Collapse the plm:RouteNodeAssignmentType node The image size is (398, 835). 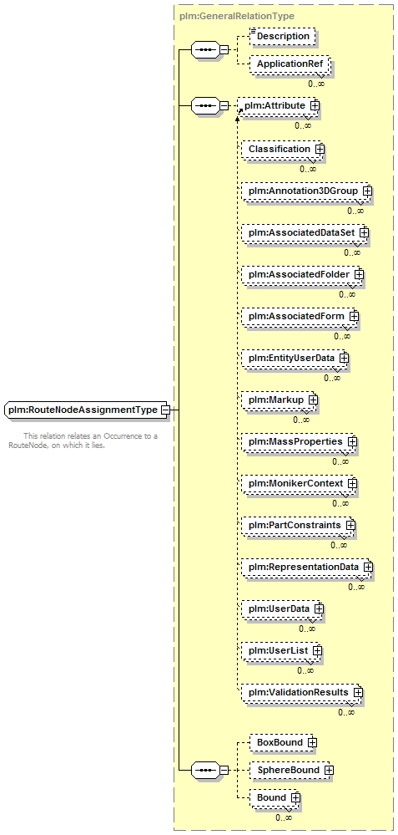pos(165,410)
